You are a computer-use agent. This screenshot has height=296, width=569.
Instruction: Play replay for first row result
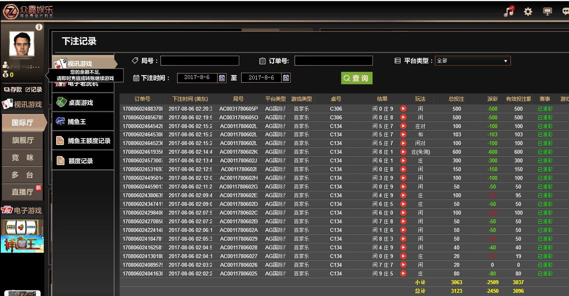pyautogui.click(x=403, y=109)
